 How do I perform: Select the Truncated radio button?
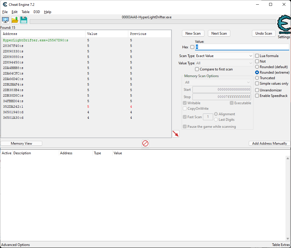tap(257, 78)
